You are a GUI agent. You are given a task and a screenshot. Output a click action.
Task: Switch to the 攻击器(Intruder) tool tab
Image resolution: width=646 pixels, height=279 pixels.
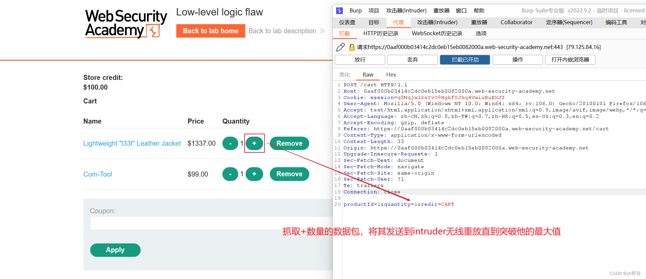437,22
